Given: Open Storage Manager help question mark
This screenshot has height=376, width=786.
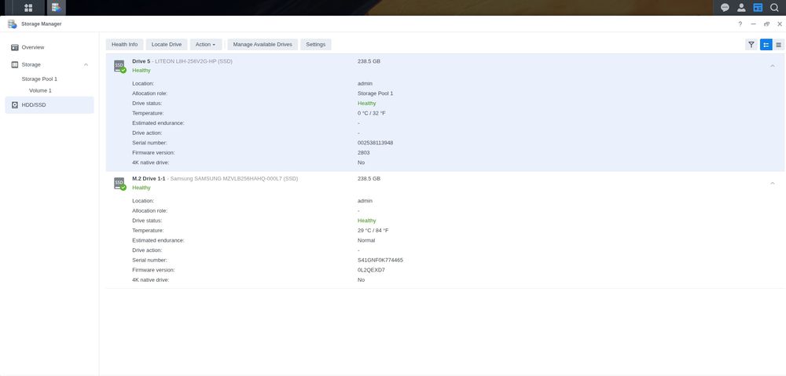Looking at the screenshot, I should point(740,24).
